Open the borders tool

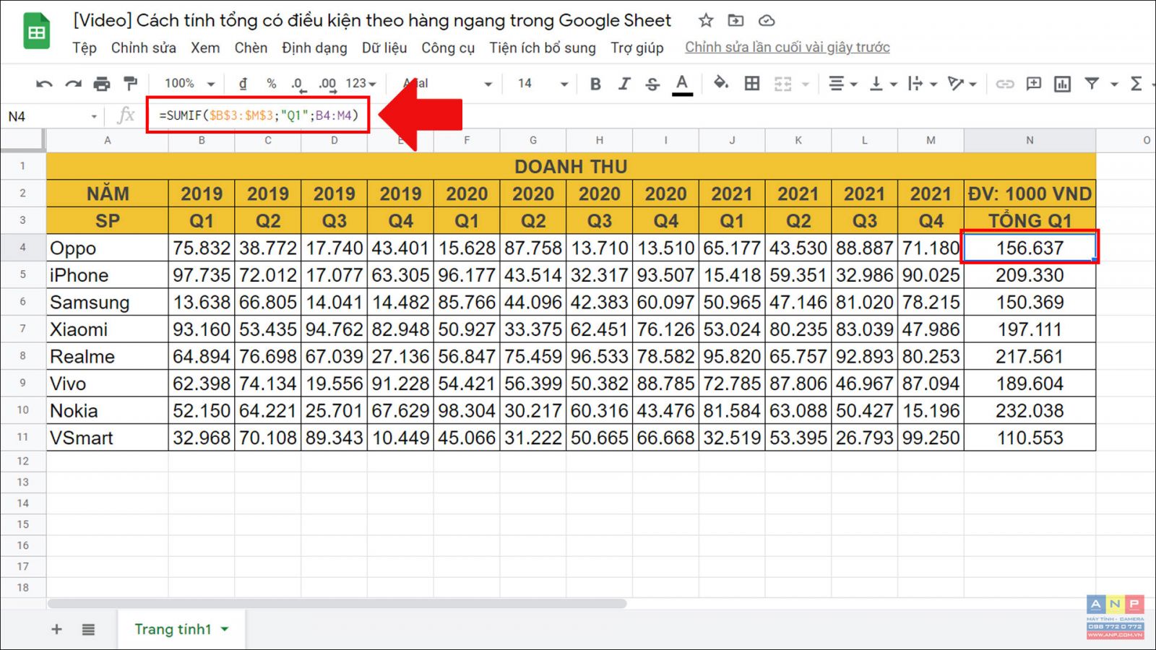coord(752,84)
